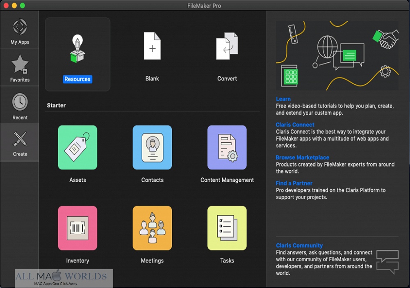410x288 pixels.
Task: Pick the Meetings people starter icon
Action: click(x=152, y=228)
